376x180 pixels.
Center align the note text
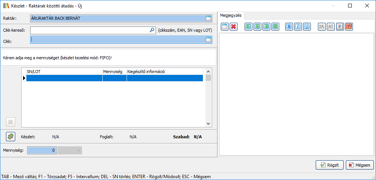click(x=257, y=26)
